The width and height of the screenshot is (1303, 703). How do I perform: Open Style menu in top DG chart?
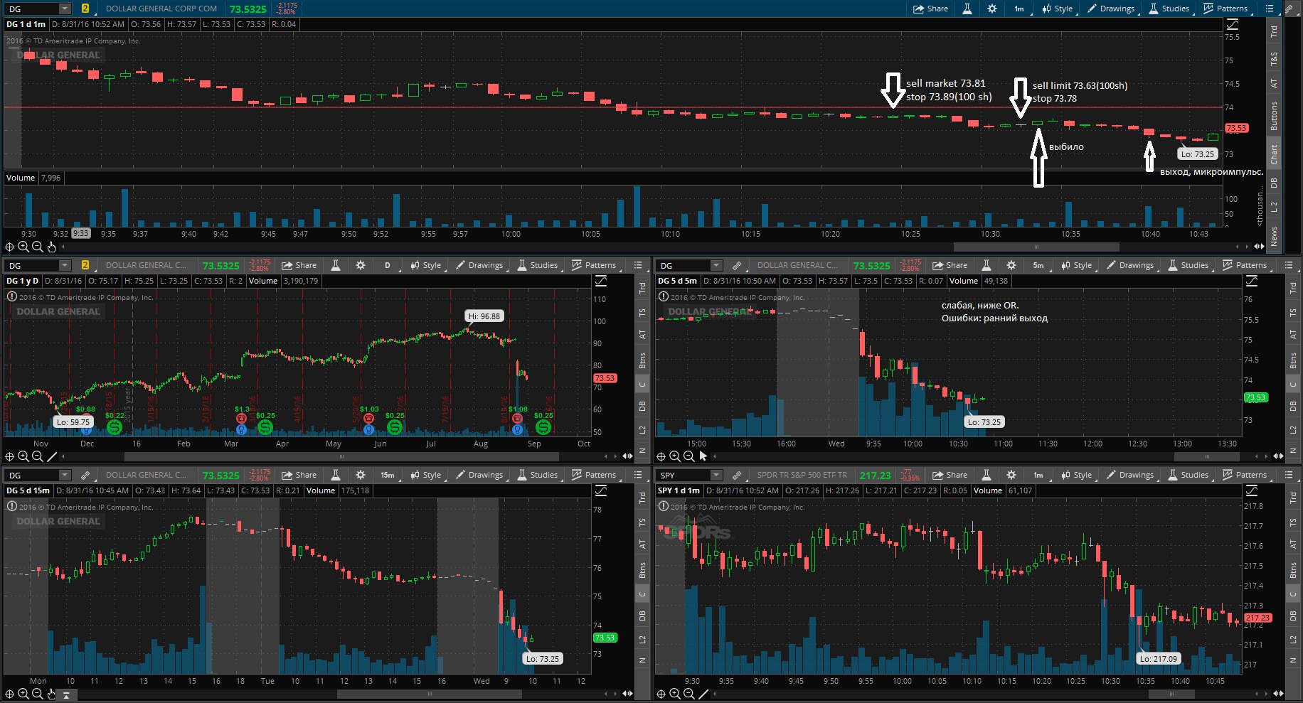coord(1058,9)
